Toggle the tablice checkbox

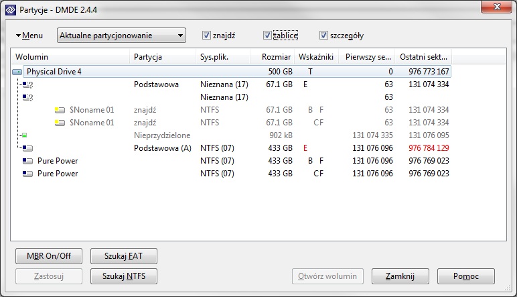tap(267, 36)
